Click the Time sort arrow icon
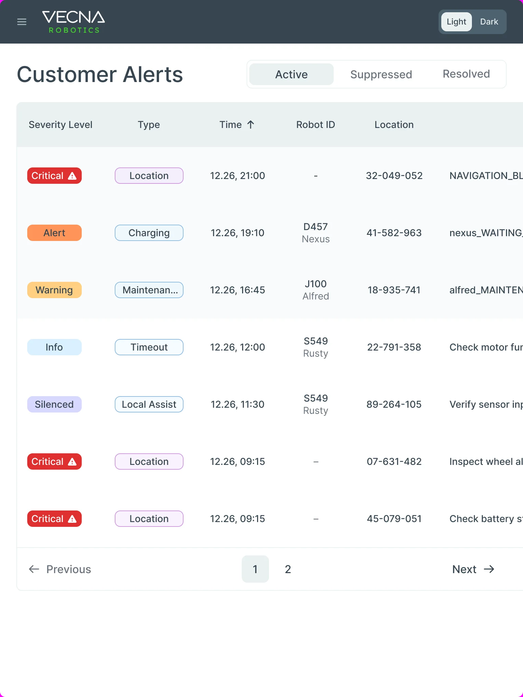523x697 pixels. (x=251, y=125)
